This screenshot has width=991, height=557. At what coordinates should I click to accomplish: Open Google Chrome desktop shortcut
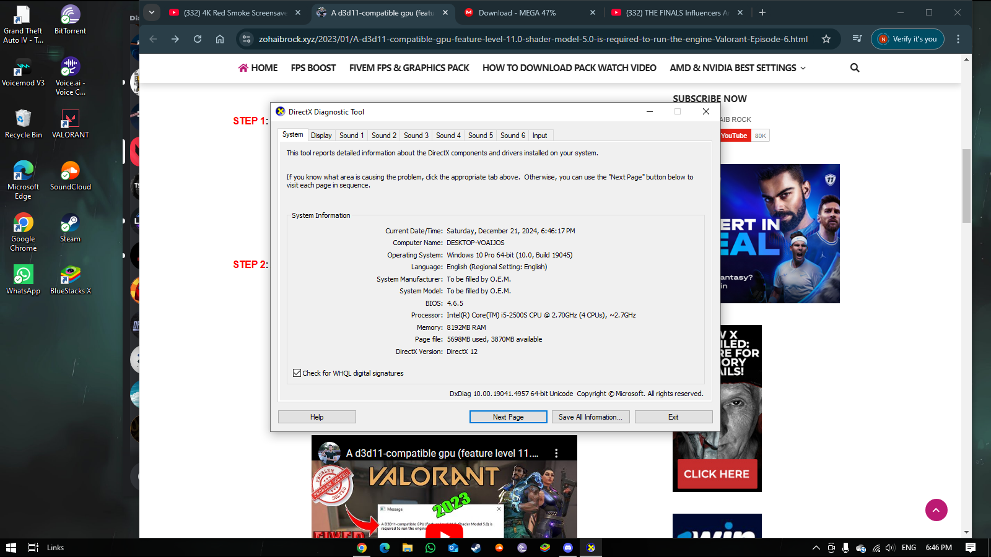23,233
